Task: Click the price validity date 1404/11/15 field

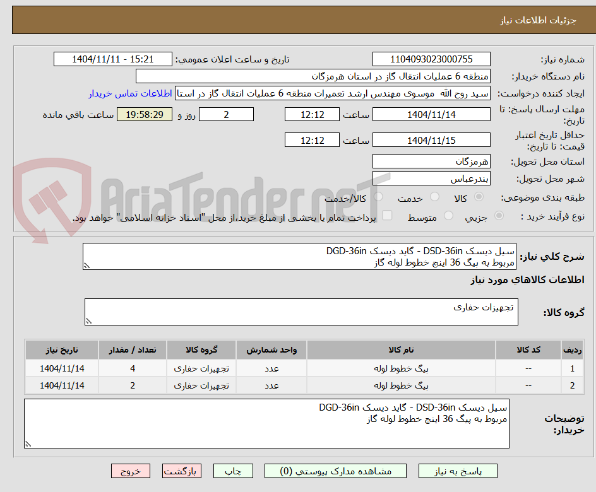Action: (x=431, y=140)
